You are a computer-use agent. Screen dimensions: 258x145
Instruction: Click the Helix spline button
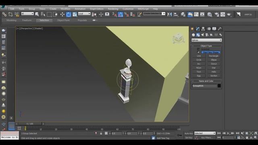click(x=214, y=72)
